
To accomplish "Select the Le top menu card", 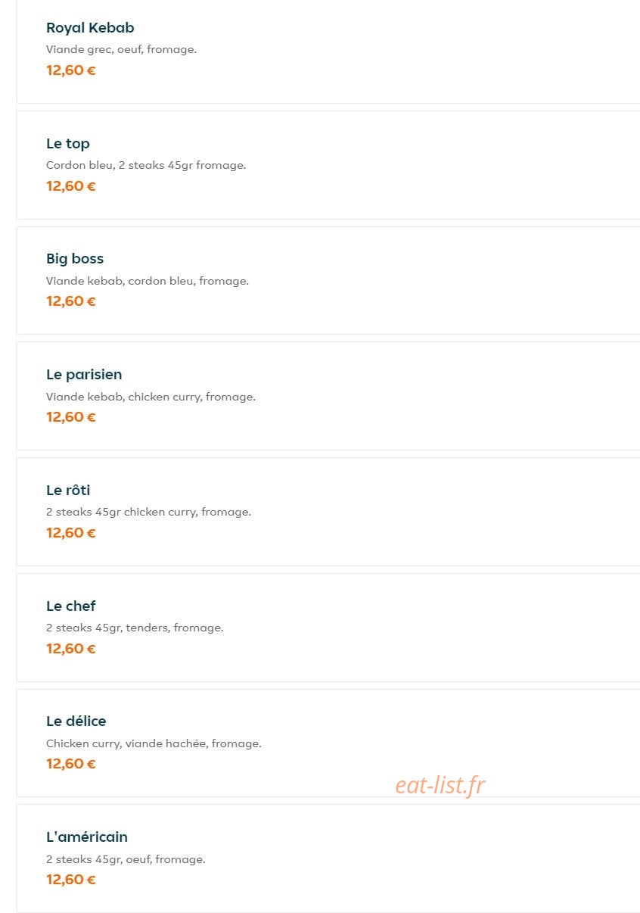I will tap(328, 165).
